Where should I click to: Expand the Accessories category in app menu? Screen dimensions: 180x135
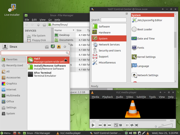tap(13, 77)
